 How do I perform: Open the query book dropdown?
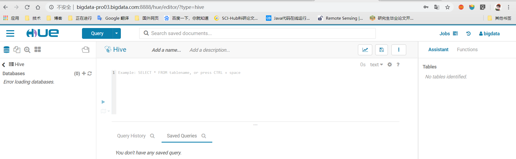tap(105, 111)
